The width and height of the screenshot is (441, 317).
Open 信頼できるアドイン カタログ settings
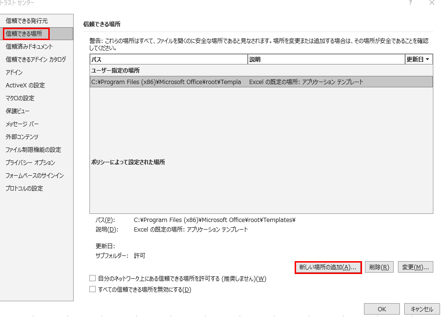(36, 60)
